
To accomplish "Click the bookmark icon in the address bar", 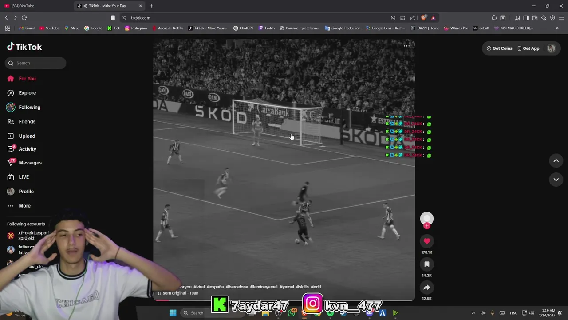I will click(113, 18).
